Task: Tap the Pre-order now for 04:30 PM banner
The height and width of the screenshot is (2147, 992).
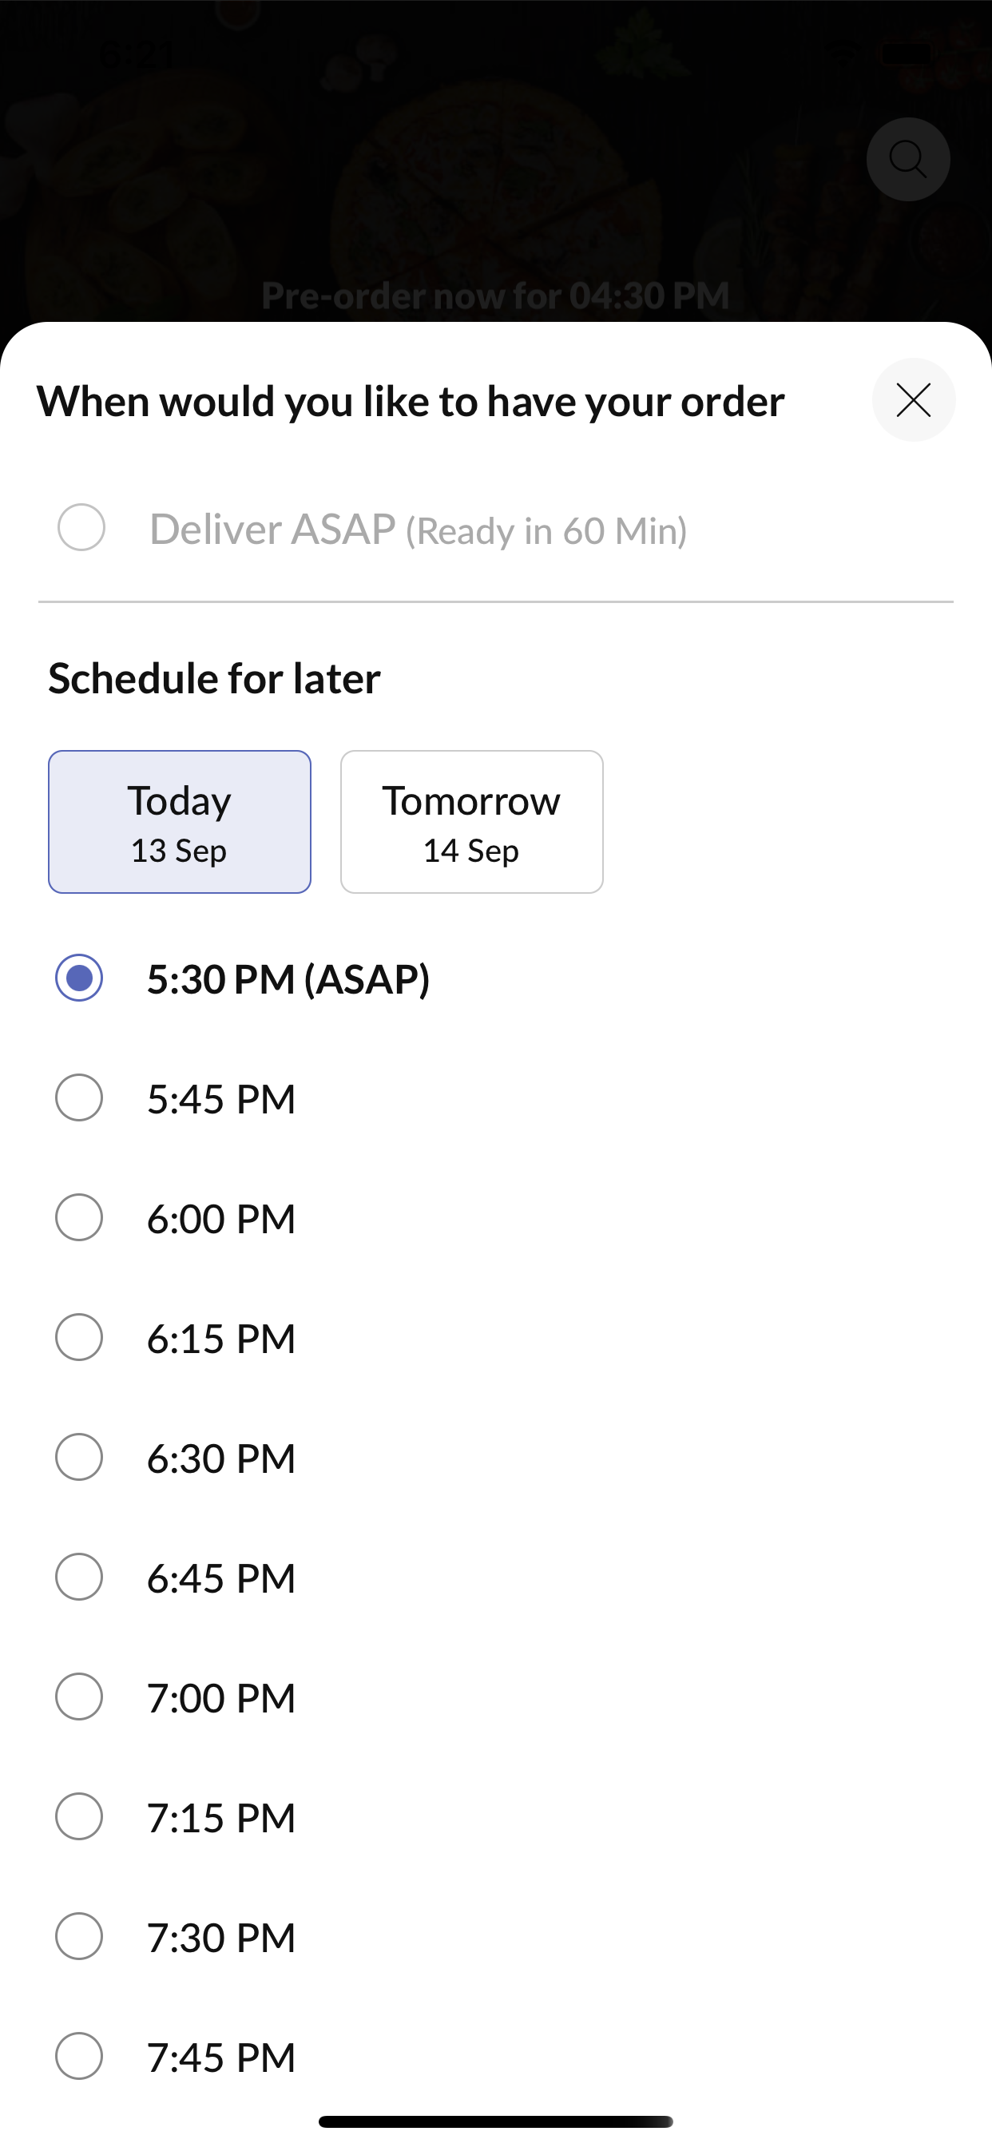Action: pyautogui.click(x=496, y=296)
